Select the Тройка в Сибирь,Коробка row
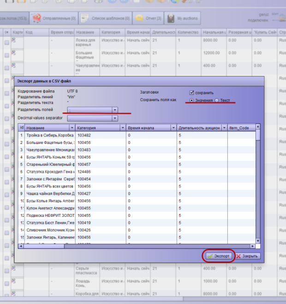Image resolution: width=286 pixels, height=304 pixels. (x=137, y=135)
